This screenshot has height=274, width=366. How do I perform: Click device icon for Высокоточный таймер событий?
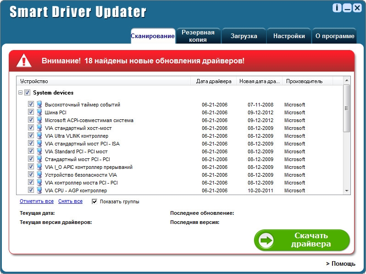[x=39, y=104]
